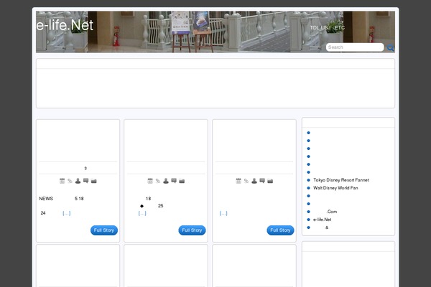The image size is (431, 287).
Task: Click the [...] link in the third post
Action: point(223,213)
